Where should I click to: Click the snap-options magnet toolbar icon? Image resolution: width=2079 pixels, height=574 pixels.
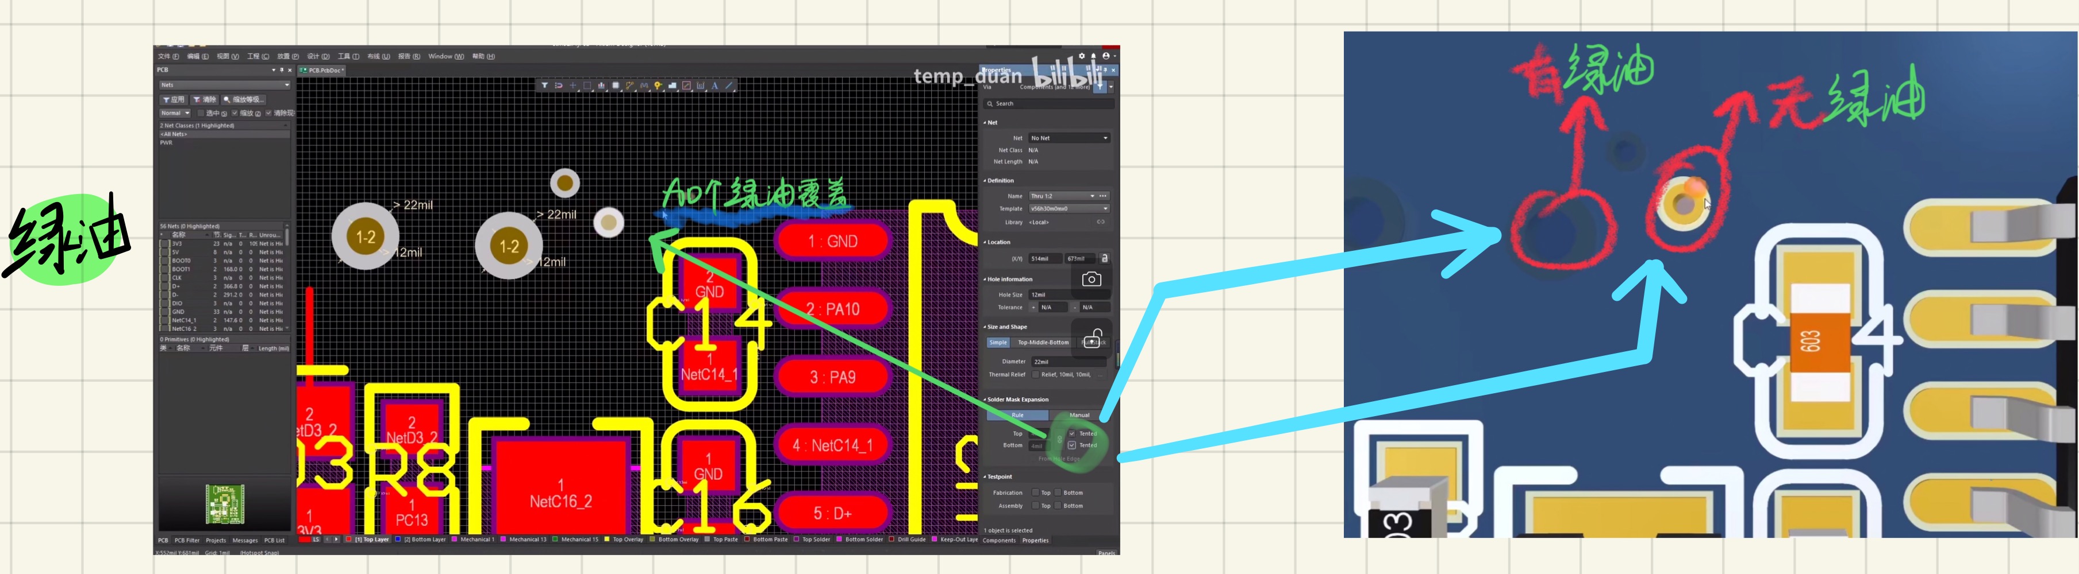pos(559,86)
